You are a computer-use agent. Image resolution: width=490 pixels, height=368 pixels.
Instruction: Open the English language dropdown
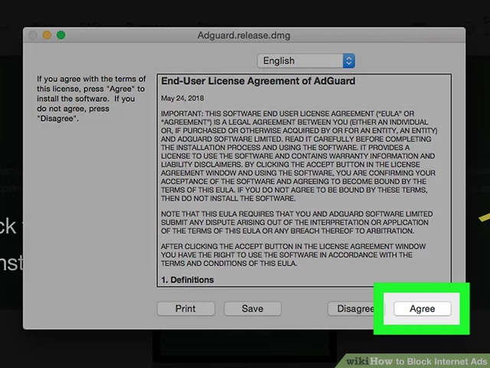tap(306, 61)
